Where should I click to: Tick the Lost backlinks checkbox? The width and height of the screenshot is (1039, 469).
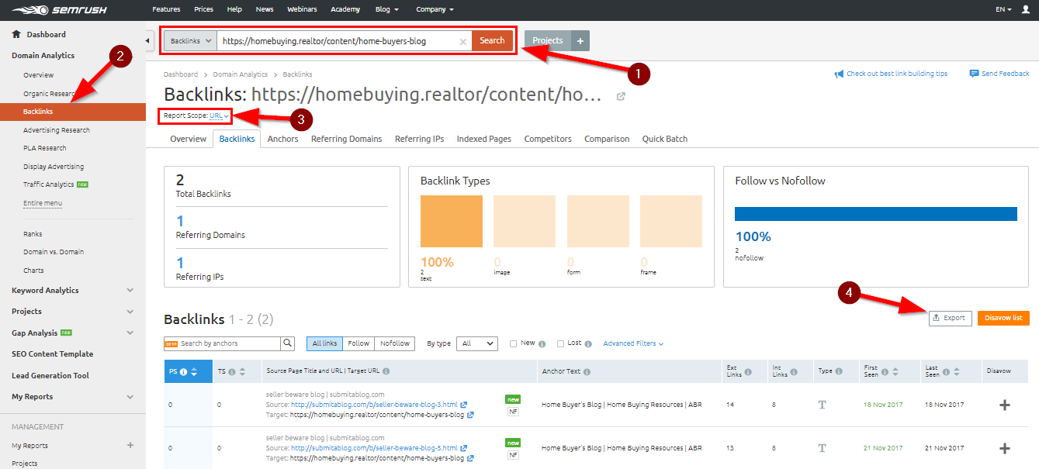(560, 343)
